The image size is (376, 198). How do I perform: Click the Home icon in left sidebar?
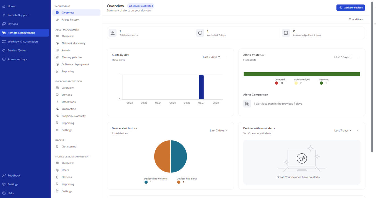point(4,6)
